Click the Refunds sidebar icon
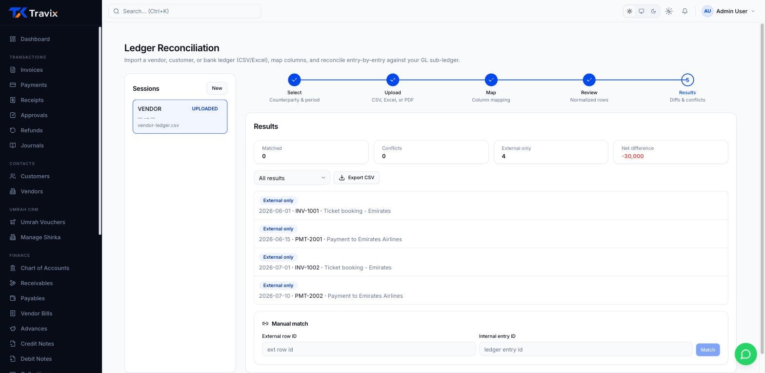This screenshot has height=373, width=765. (13, 130)
